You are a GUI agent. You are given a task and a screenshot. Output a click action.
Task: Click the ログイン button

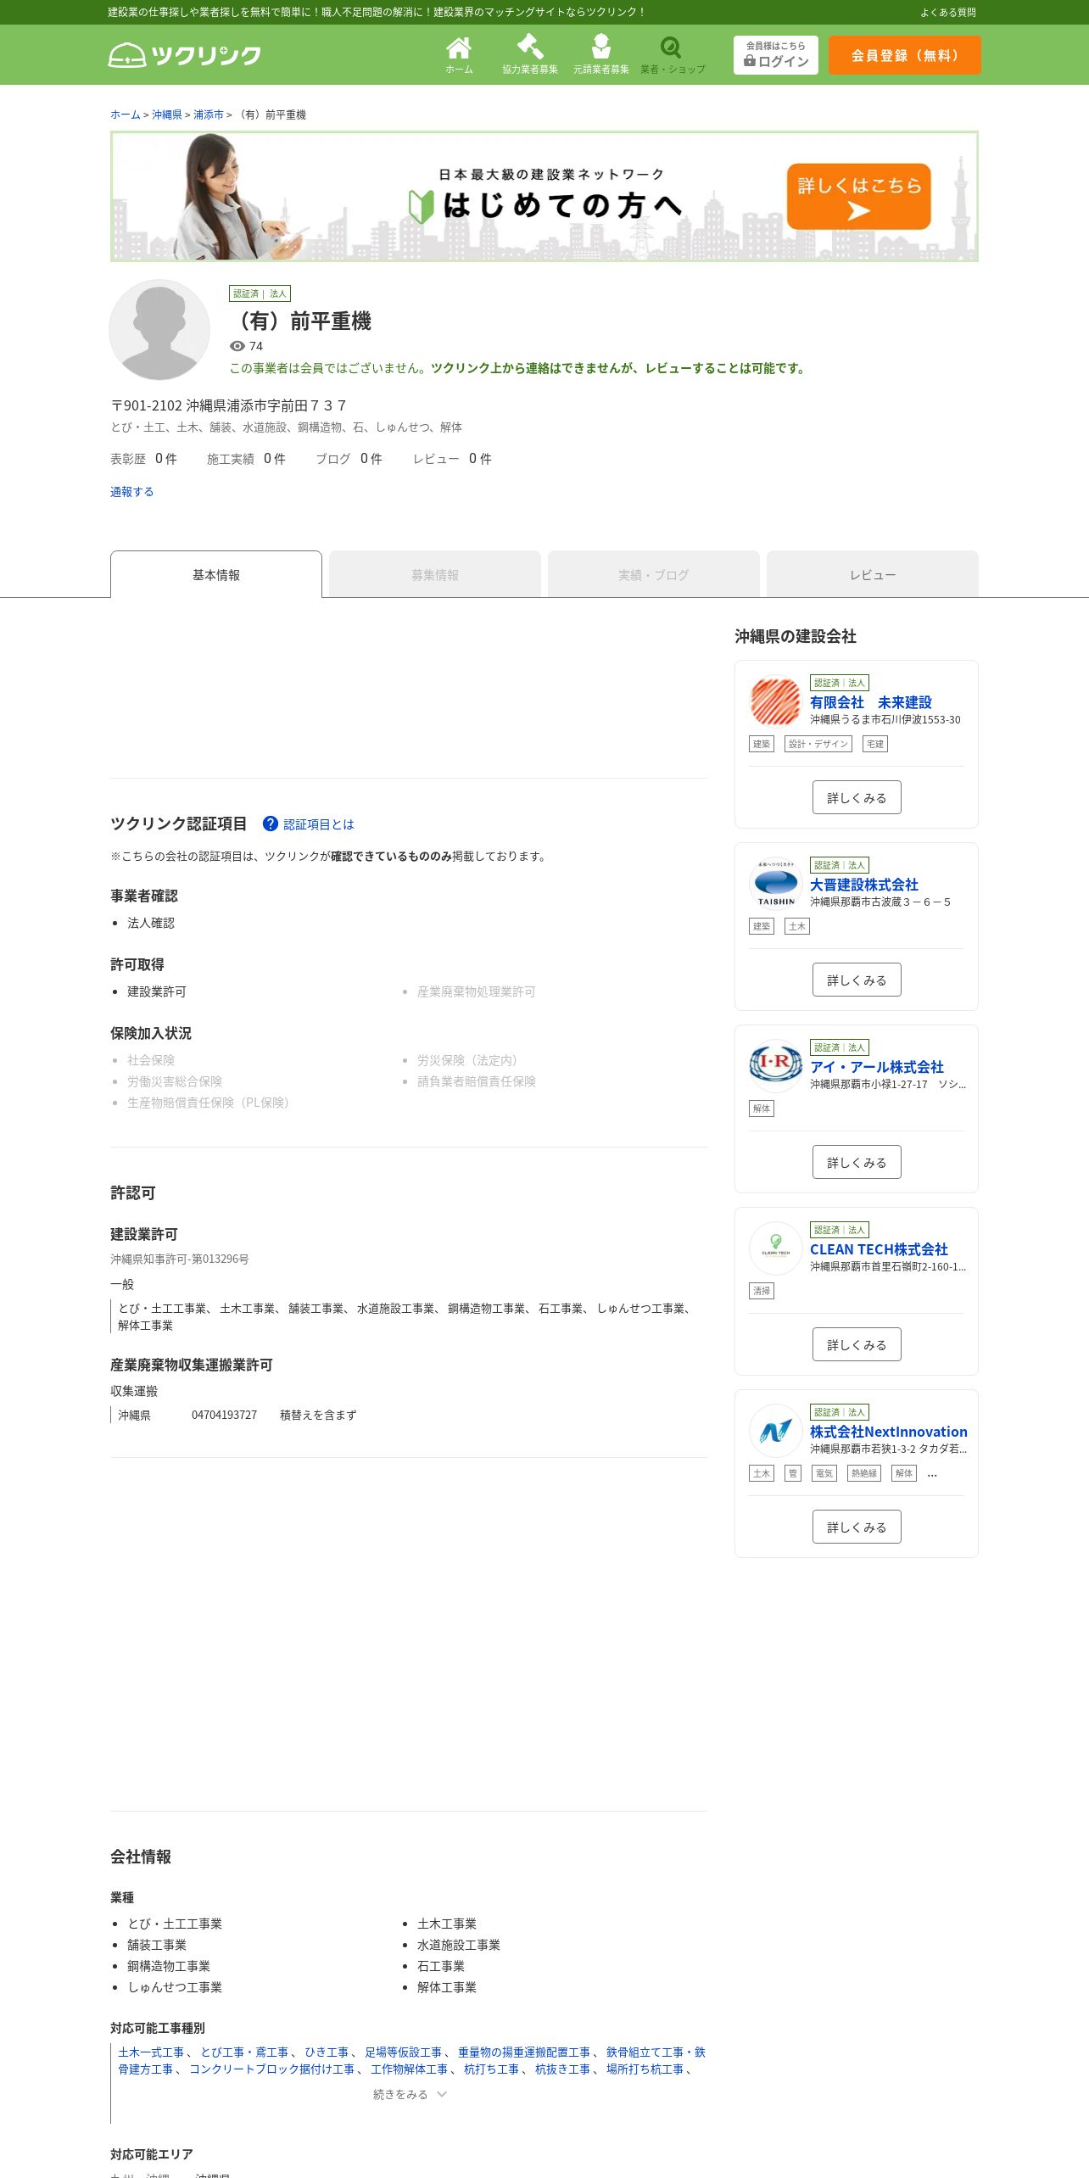point(776,55)
